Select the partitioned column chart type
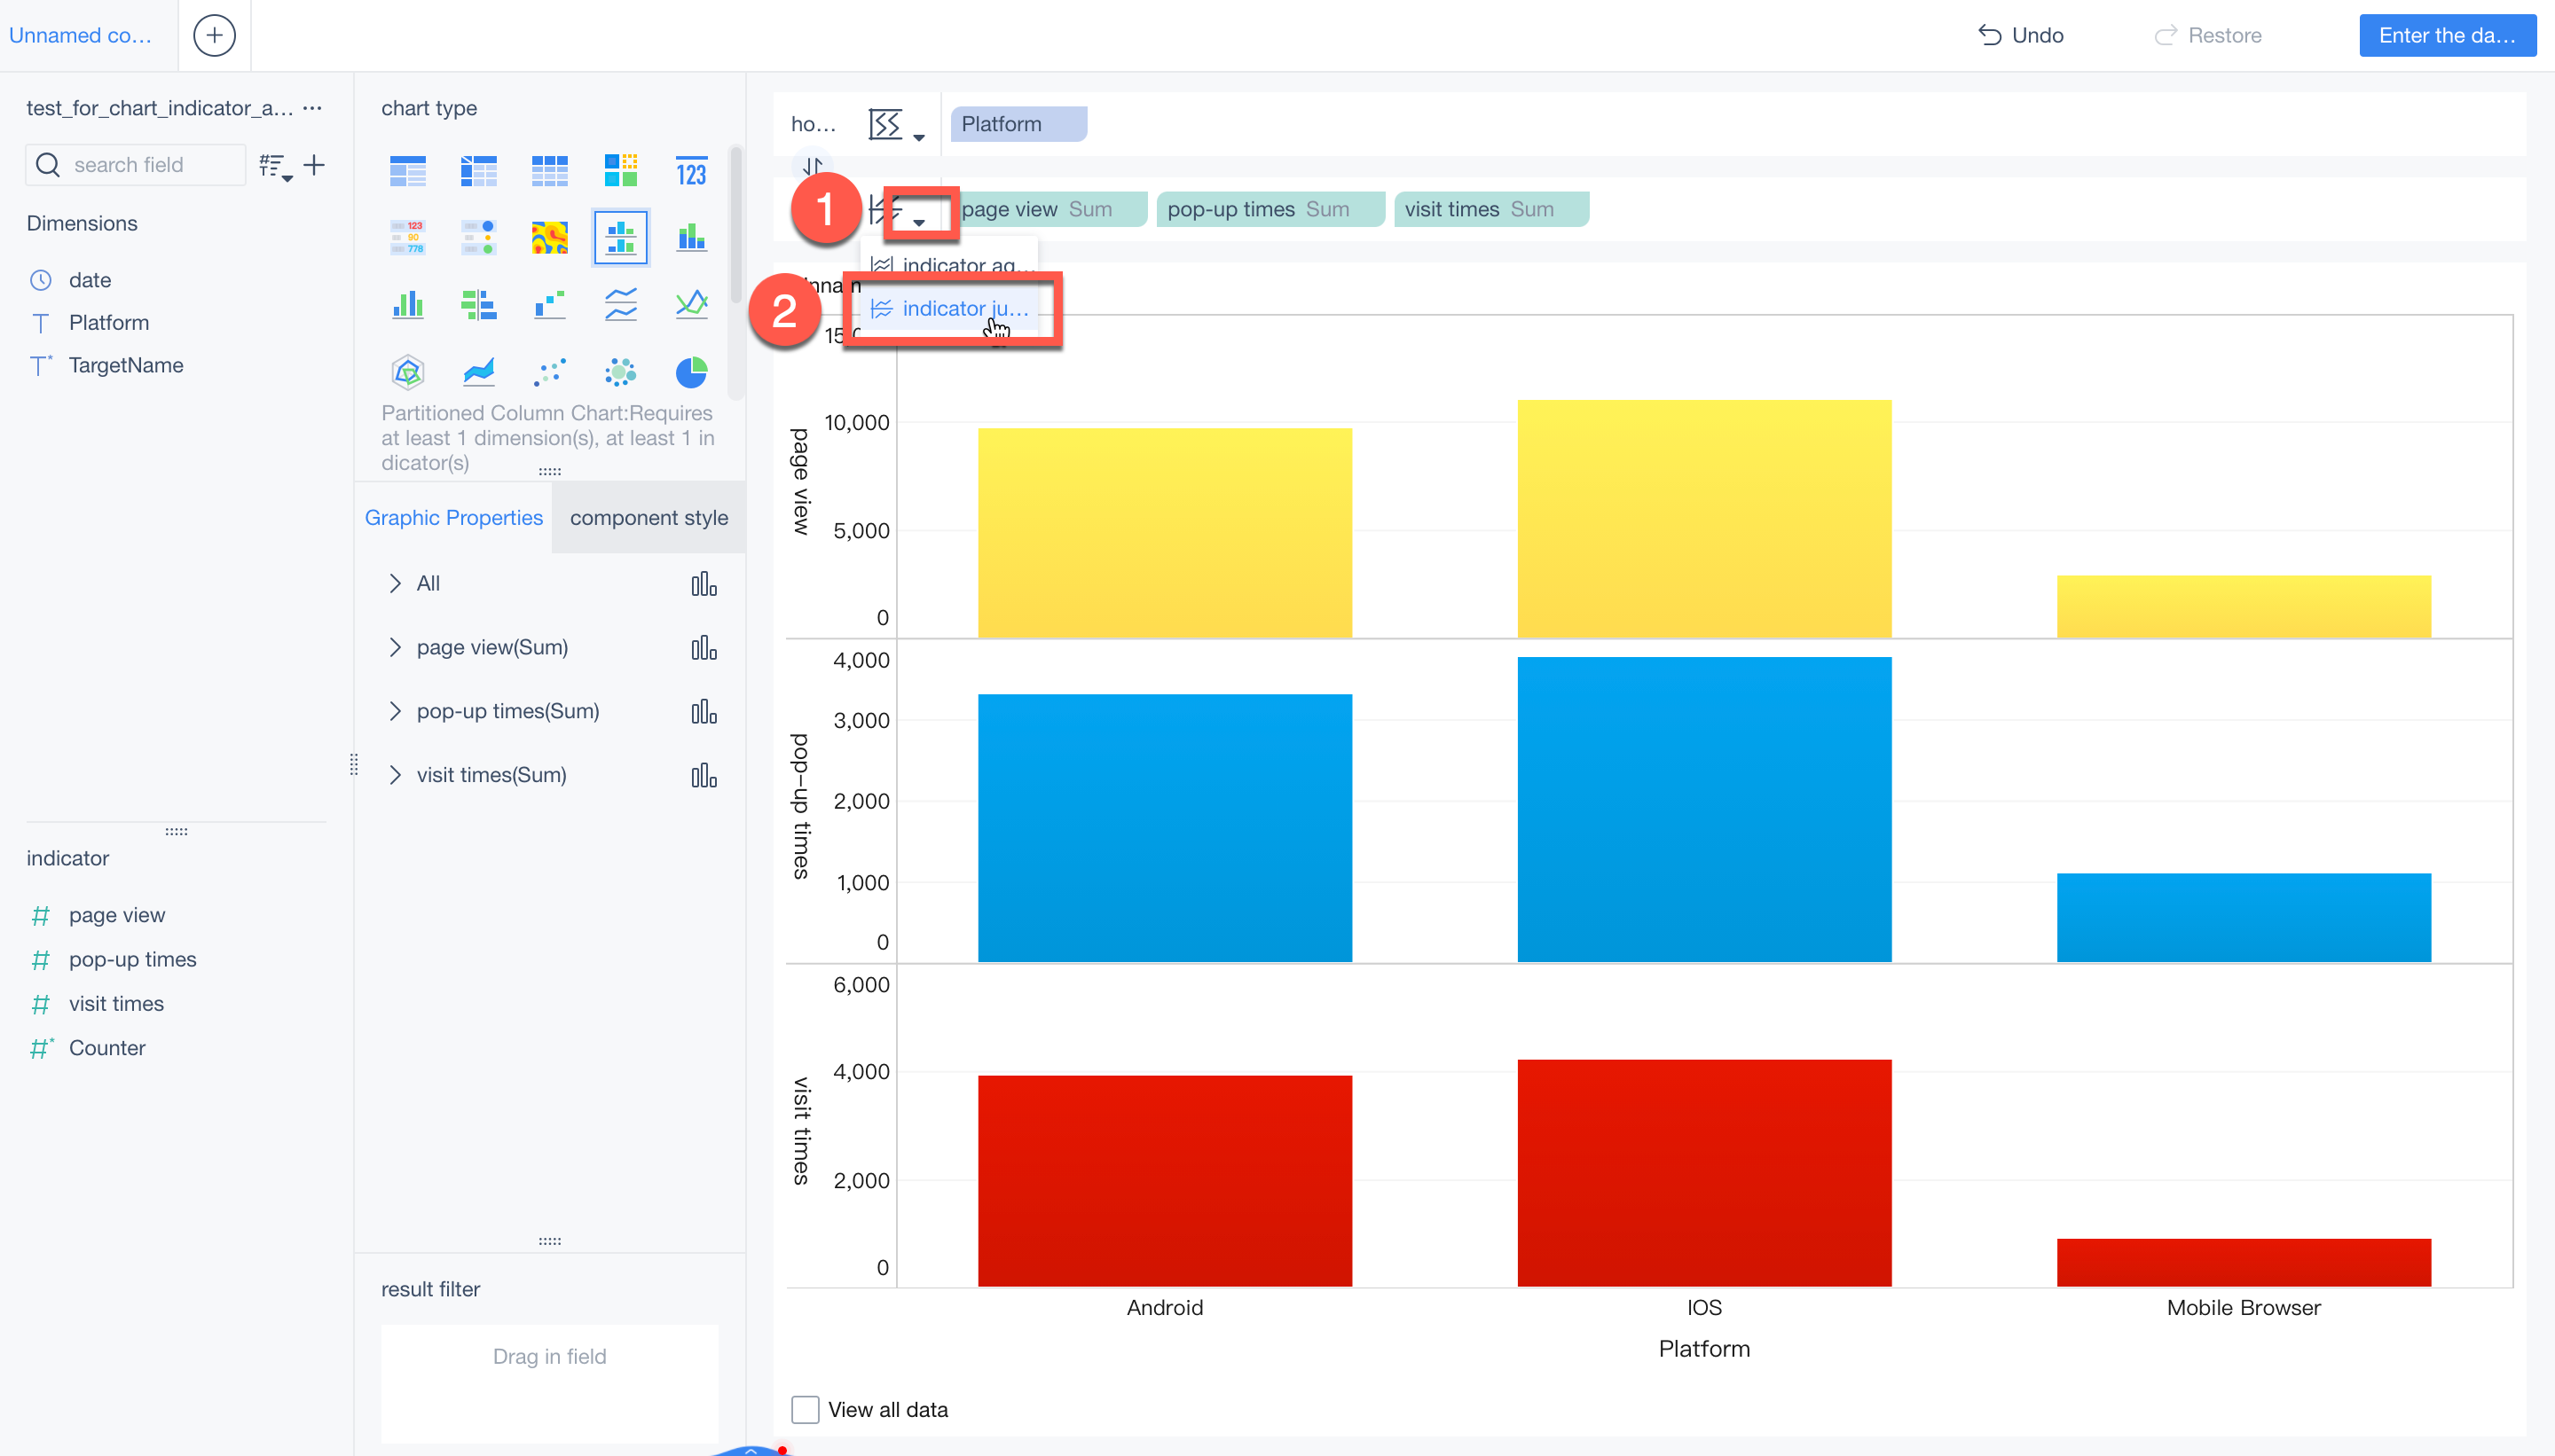 620,238
